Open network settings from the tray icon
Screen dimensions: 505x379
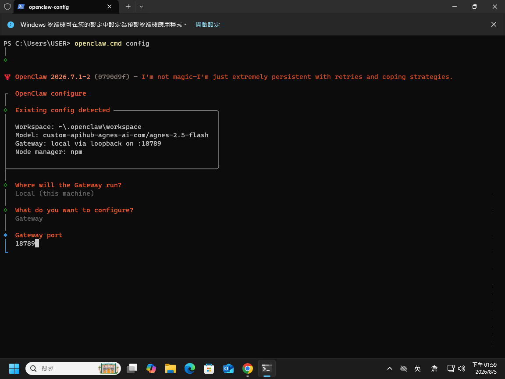coord(451,368)
